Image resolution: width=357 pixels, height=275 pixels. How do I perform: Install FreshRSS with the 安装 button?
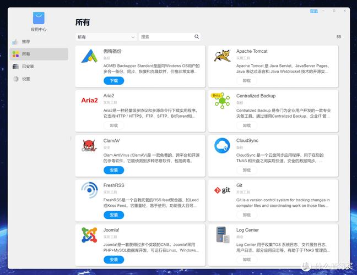(x=114, y=215)
